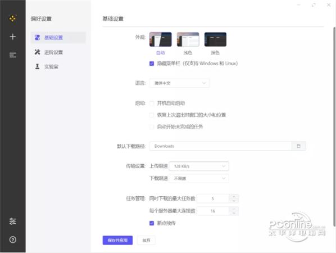
Task: Click the settings page vertical scrollbar
Action: [334, 126]
